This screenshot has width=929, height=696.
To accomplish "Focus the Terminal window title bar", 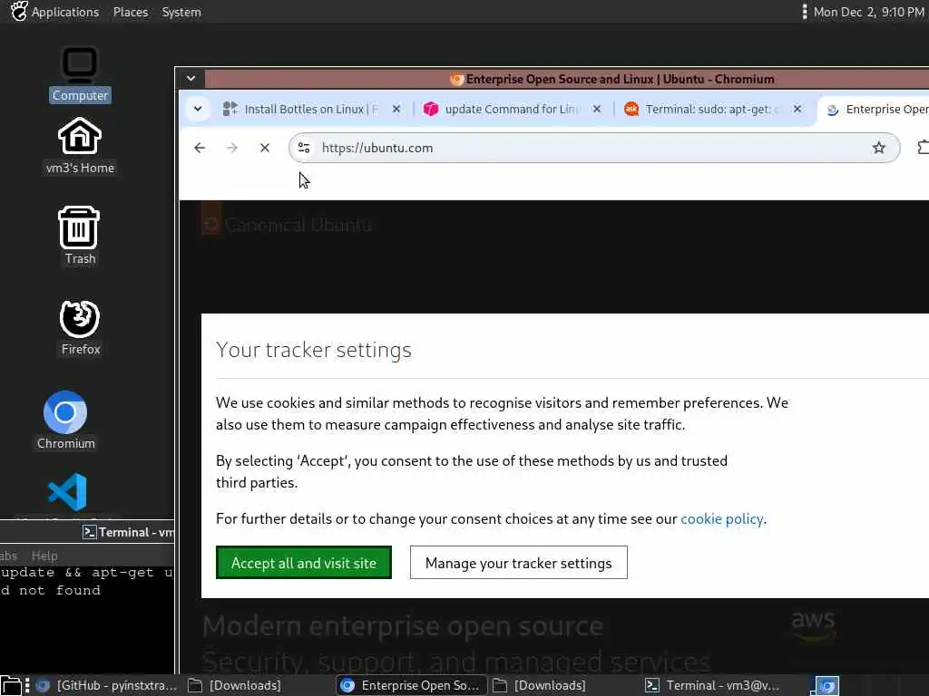I will point(87,532).
